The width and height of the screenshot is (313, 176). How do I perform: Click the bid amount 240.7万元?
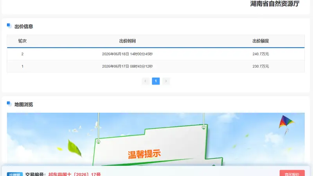pyautogui.click(x=261, y=54)
